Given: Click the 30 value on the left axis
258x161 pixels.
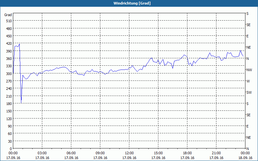Looking at the screenshot, I should click(10, 141).
